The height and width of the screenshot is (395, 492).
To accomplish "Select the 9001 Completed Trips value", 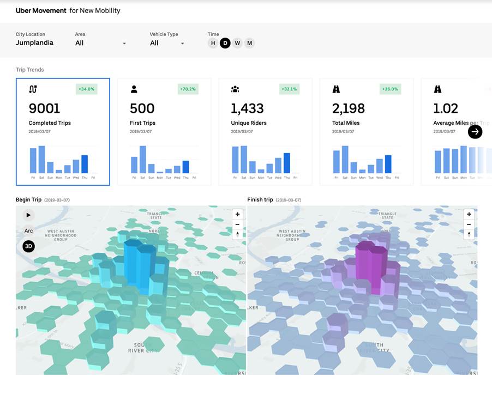I will tap(44, 108).
